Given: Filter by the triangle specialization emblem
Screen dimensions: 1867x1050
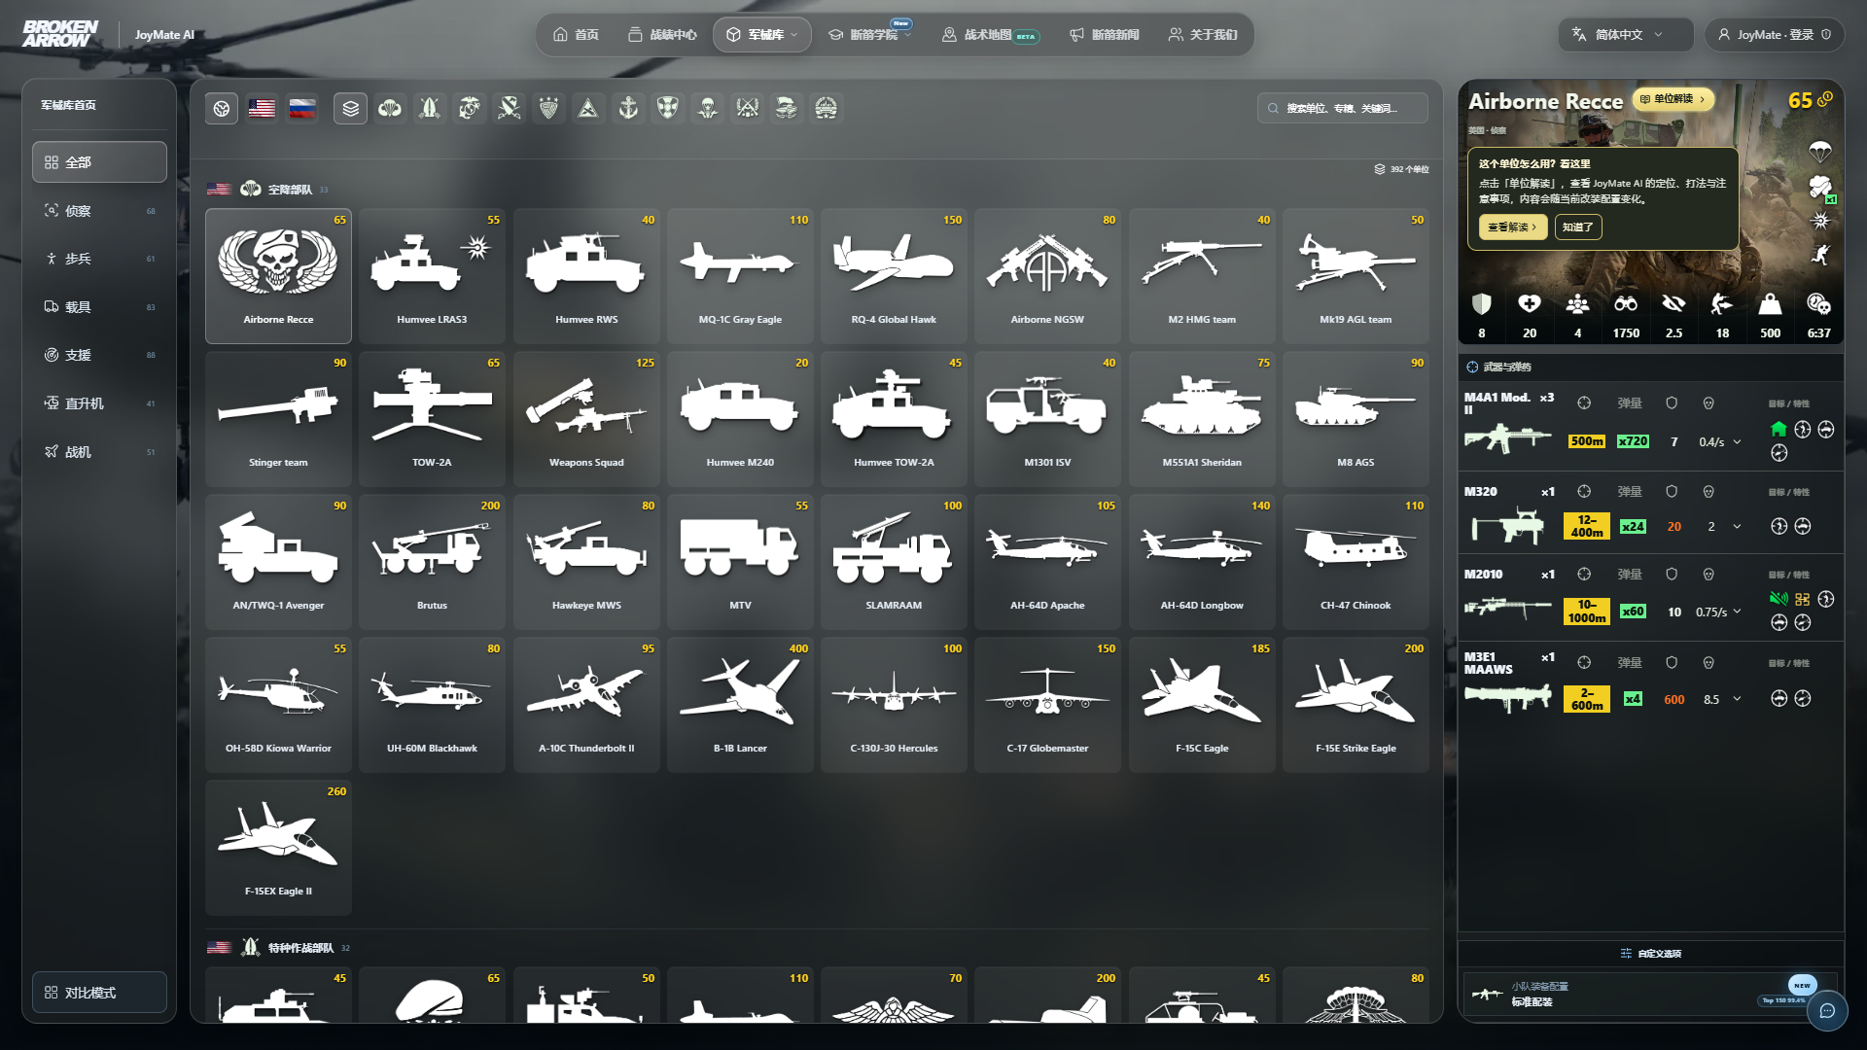Looking at the screenshot, I should 588,108.
